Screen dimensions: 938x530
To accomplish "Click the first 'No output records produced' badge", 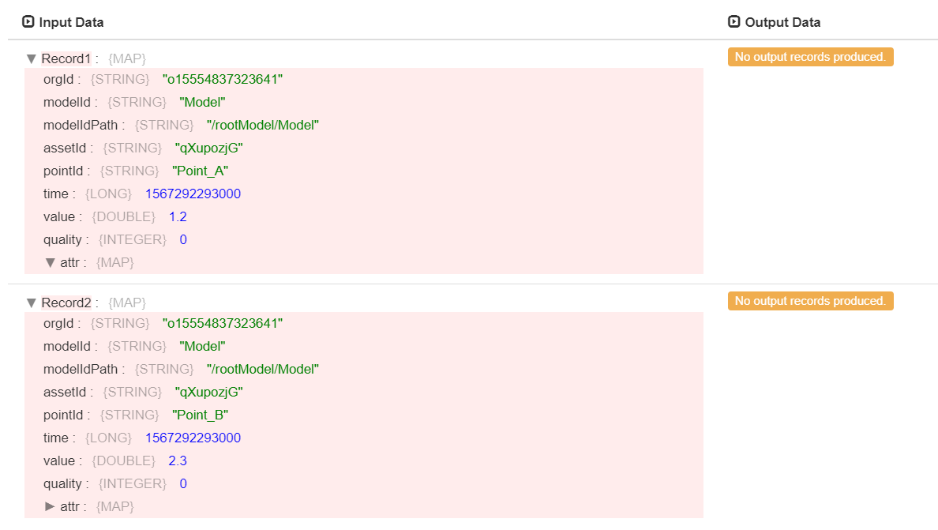I will 810,57.
